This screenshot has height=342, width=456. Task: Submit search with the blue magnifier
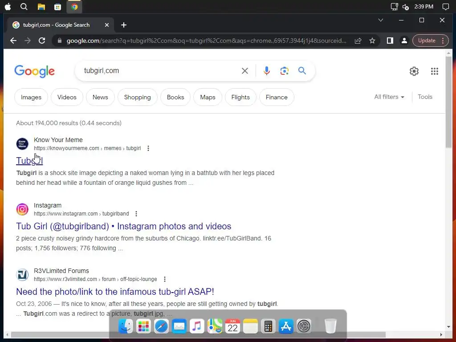pyautogui.click(x=302, y=70)
